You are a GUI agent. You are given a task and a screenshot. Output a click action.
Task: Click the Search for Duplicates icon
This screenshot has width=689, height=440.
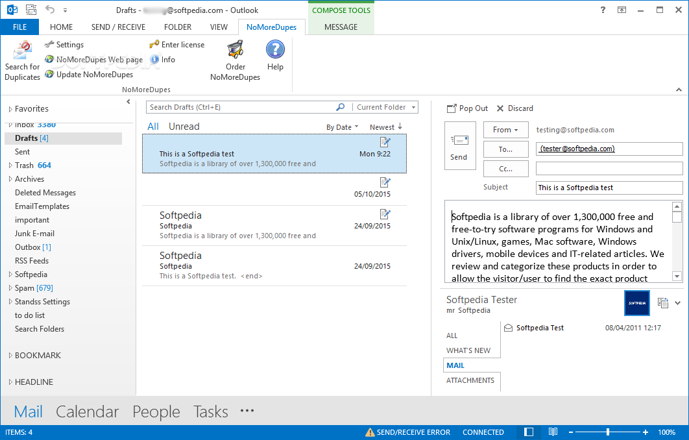point(23,50)
